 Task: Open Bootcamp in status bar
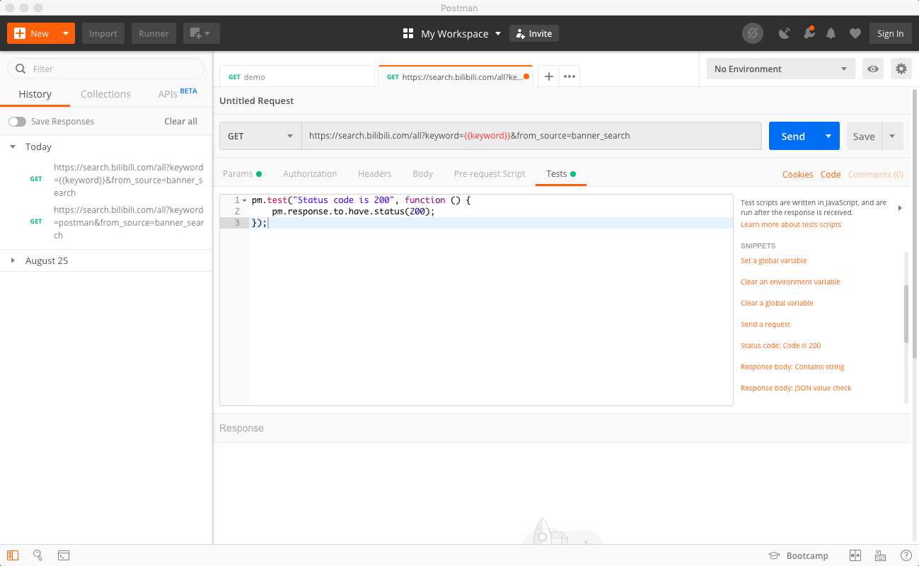798,555
